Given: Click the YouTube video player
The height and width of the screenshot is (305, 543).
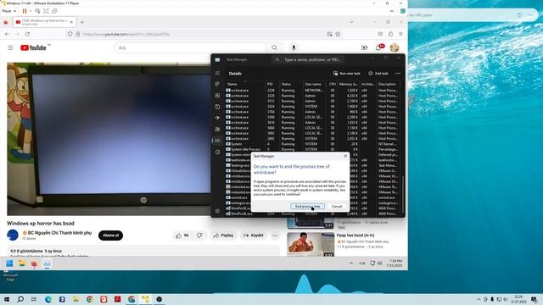Looking at the screenshot, I should tap(109, 139).
